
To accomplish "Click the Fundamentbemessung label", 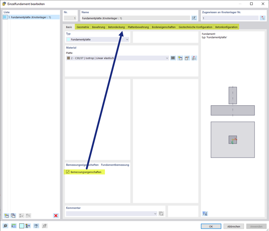I will [x=115, y=165].
